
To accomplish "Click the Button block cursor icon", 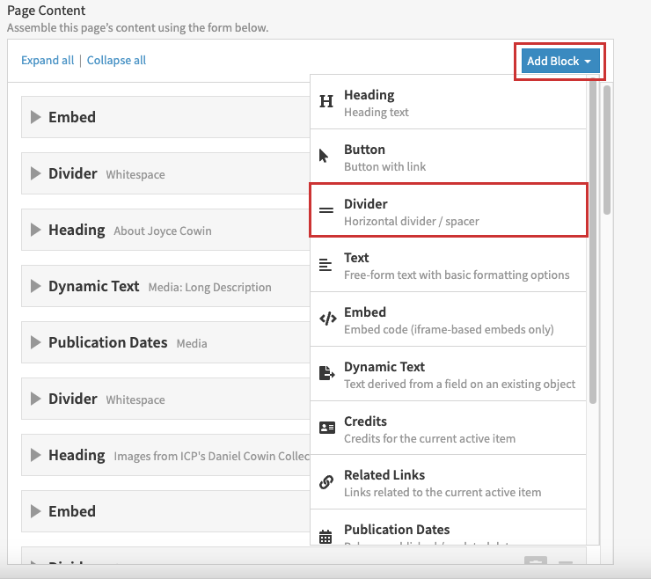I will (x=324, y=157).
